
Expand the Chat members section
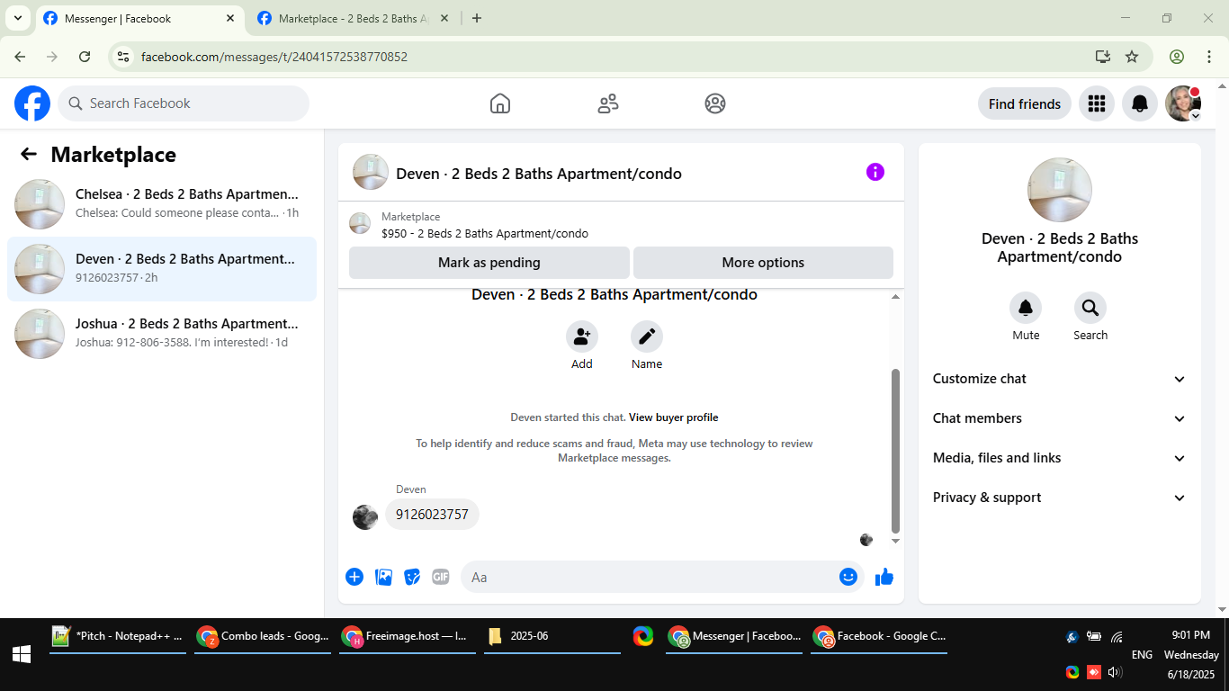1060,418
